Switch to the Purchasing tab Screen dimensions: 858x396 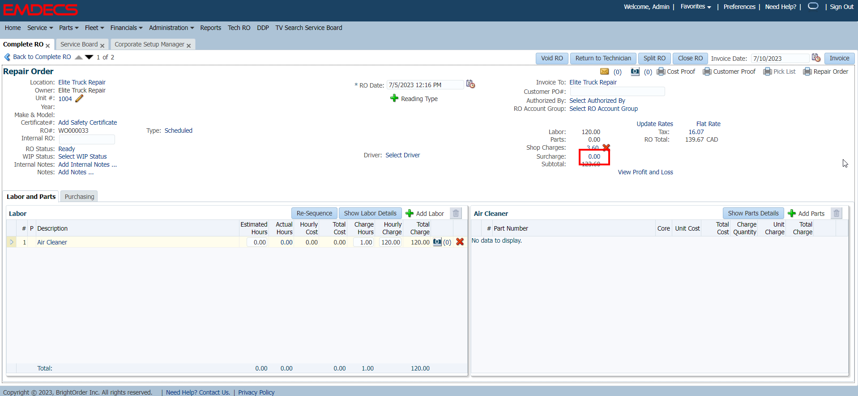79,197
